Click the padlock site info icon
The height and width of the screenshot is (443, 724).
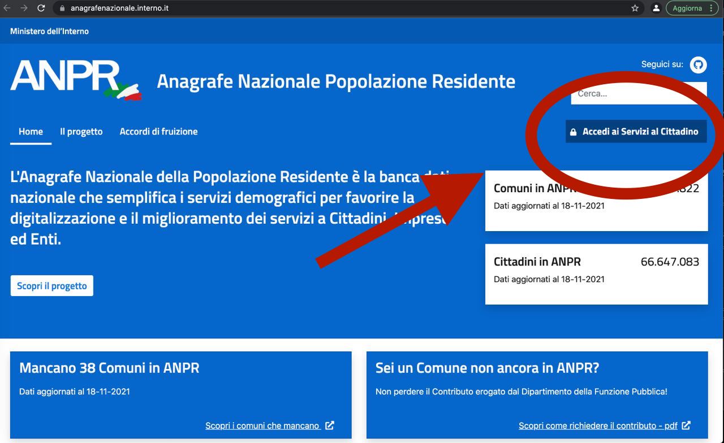[63, 8]
